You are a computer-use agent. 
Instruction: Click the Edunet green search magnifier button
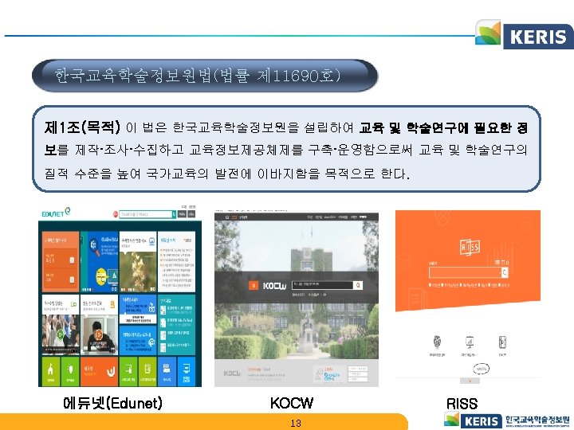click(175, 214)
